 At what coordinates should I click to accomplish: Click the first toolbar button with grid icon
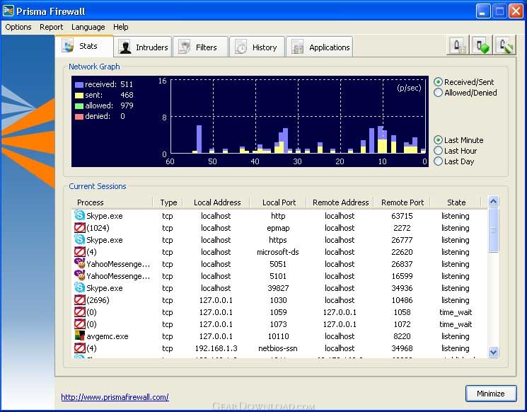[x=458, y=45]
